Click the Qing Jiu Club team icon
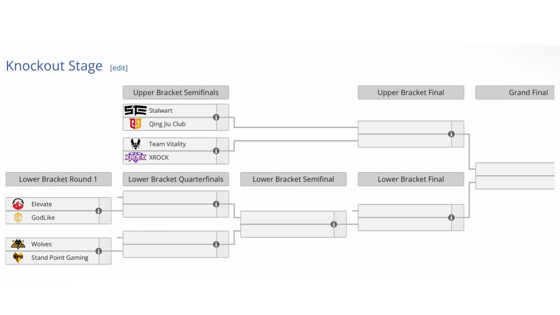Image resolution: width=560 pixels, height=315 pixels. click(x=135, y=124)
